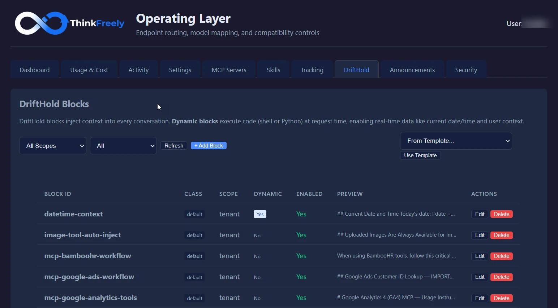Click the ACTIONS column header
This screenshot has height=308, width=558.
(484, 194)
